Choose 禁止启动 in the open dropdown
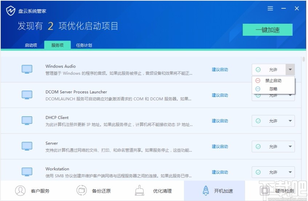 (x=273, y=80)
